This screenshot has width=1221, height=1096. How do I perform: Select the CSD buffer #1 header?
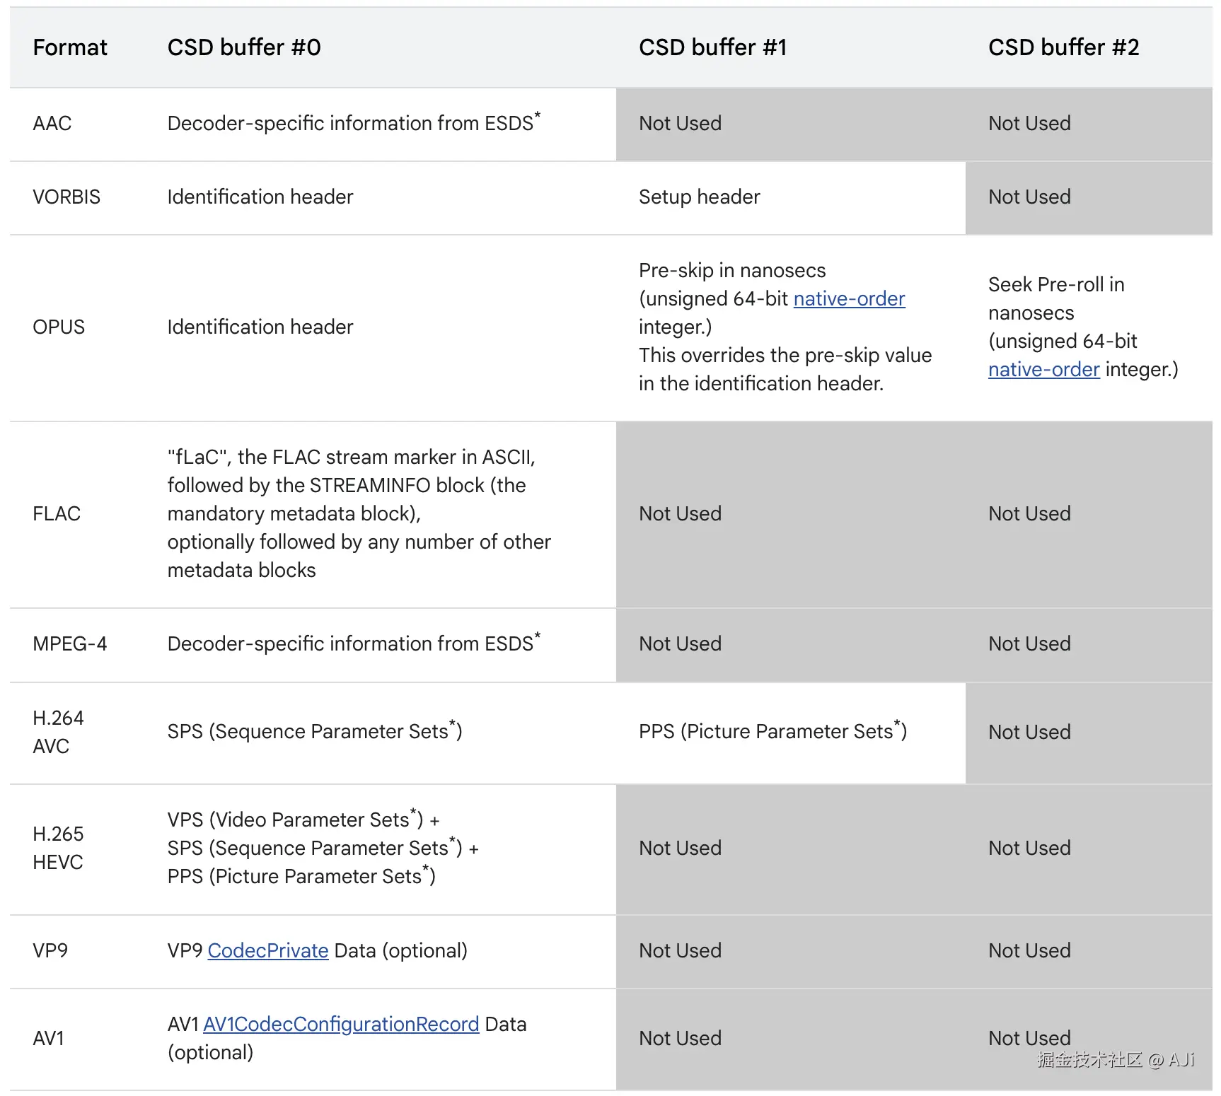tap(712, 47)
